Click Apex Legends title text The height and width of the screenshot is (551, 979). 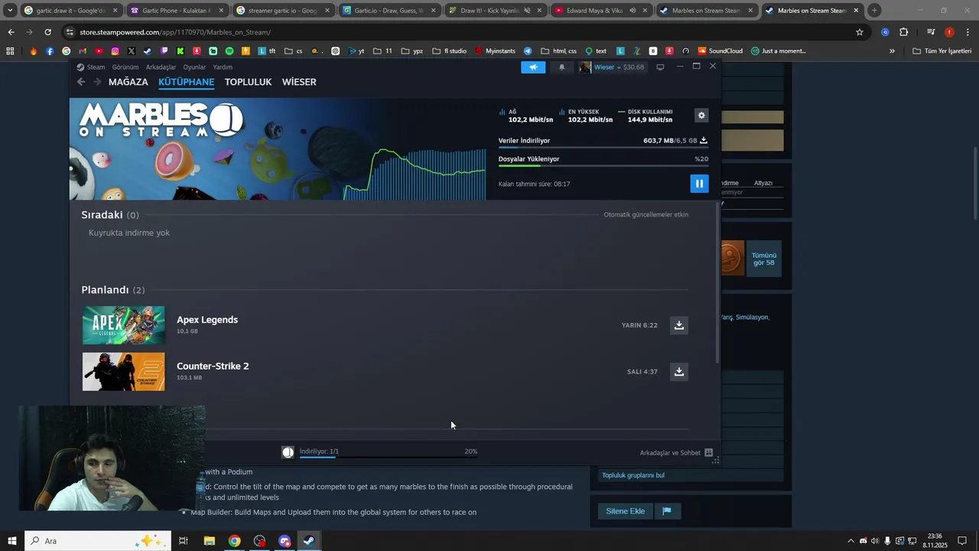click(x=207, y=320)
